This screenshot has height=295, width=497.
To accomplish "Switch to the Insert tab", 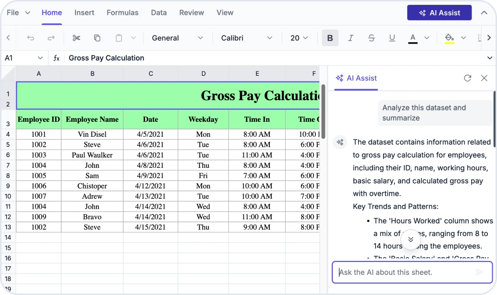I will pyautogui.click(x=85, y=12).
